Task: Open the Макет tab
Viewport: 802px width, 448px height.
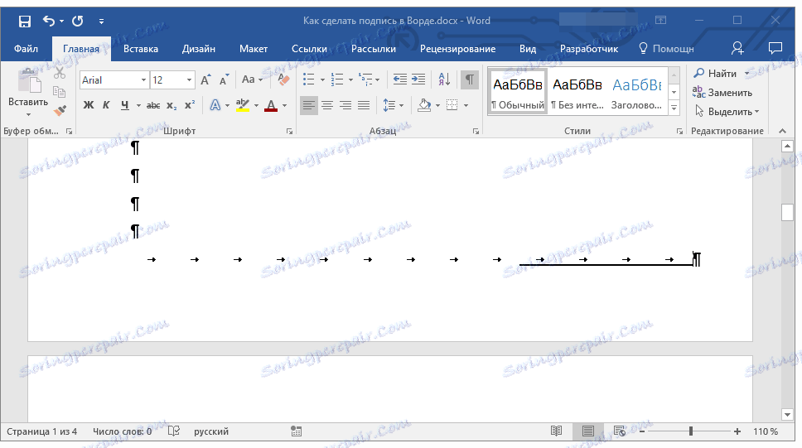Action: [x=254, y=49]
